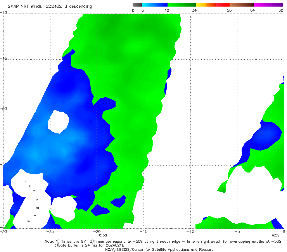The height and width of the screenshot is (252, 287).
Task: Click the latitude label '-50' on the left axis
Action: (3, 109)
